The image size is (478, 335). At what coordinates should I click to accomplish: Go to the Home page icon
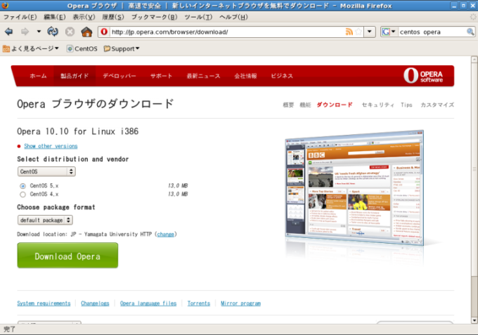coord(86,32)
